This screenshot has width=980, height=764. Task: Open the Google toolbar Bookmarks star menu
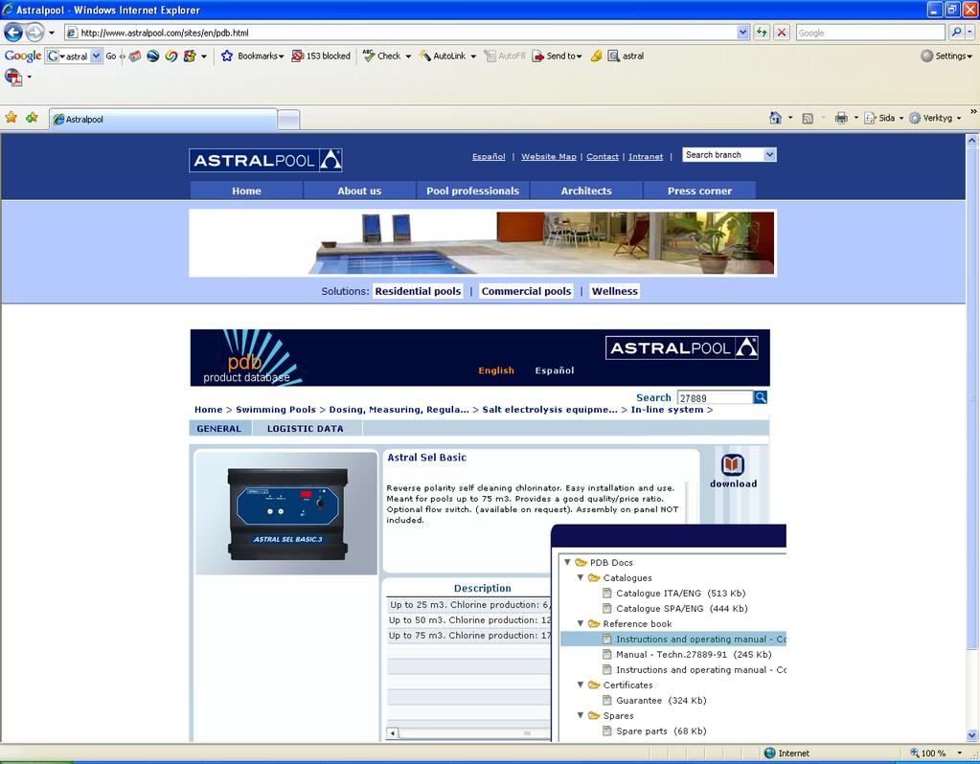click(x=252, y=56)
